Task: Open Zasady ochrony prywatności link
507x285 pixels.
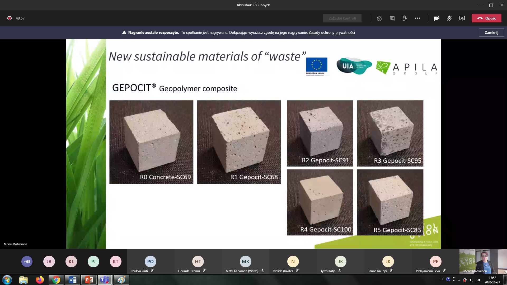Action: point(331,32)
